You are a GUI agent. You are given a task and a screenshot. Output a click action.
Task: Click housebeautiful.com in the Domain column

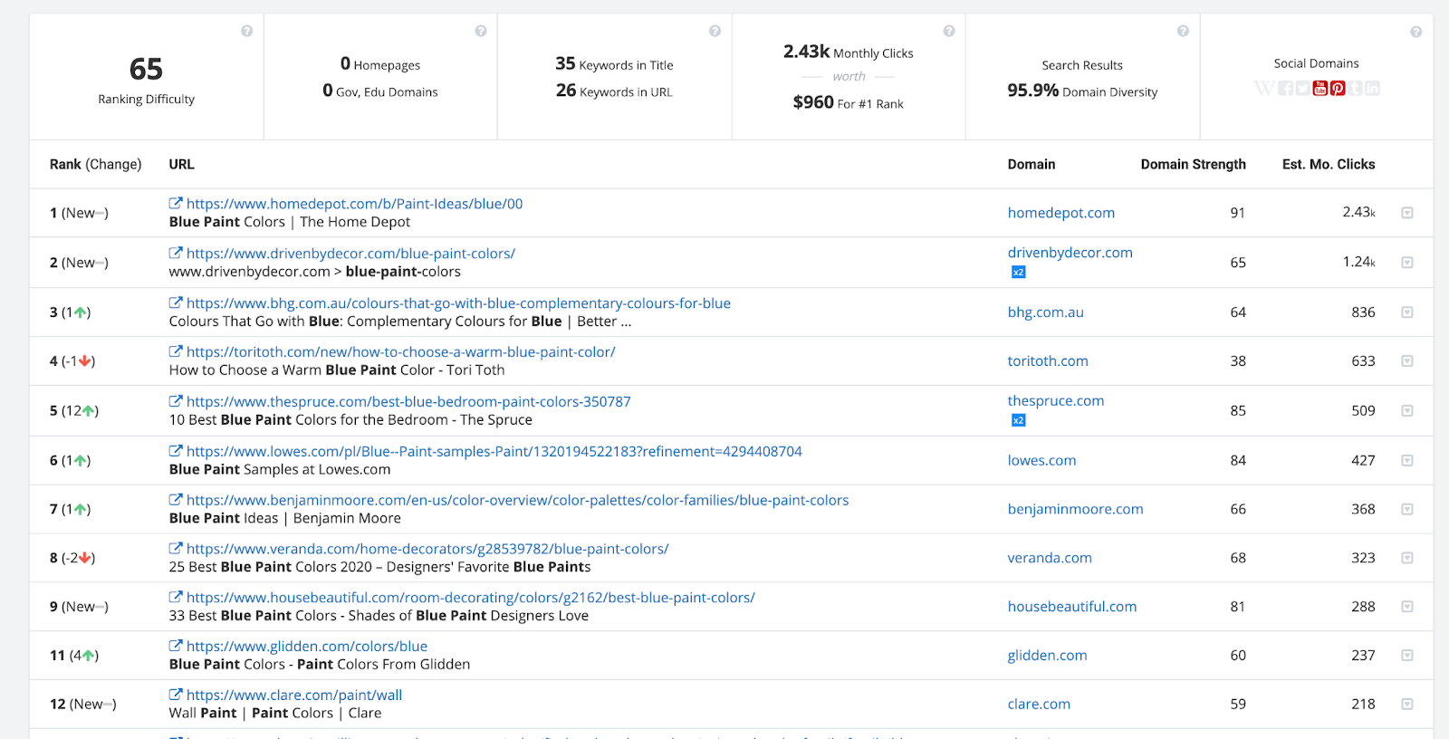pyautogui.click(x=1072, y=607)
